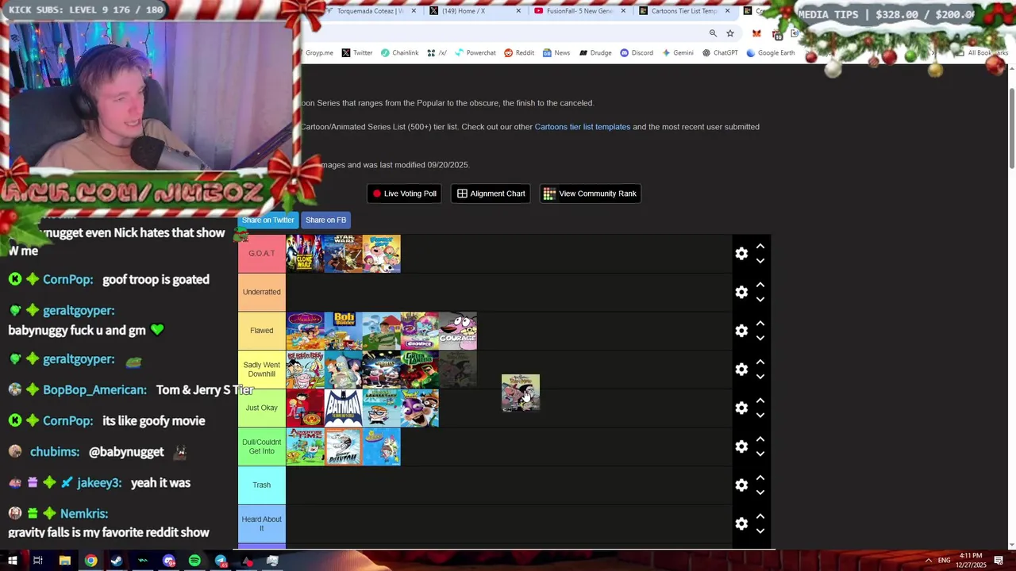
Task: Open settings gear for the Just Okay tier
Action: [741, 408]
